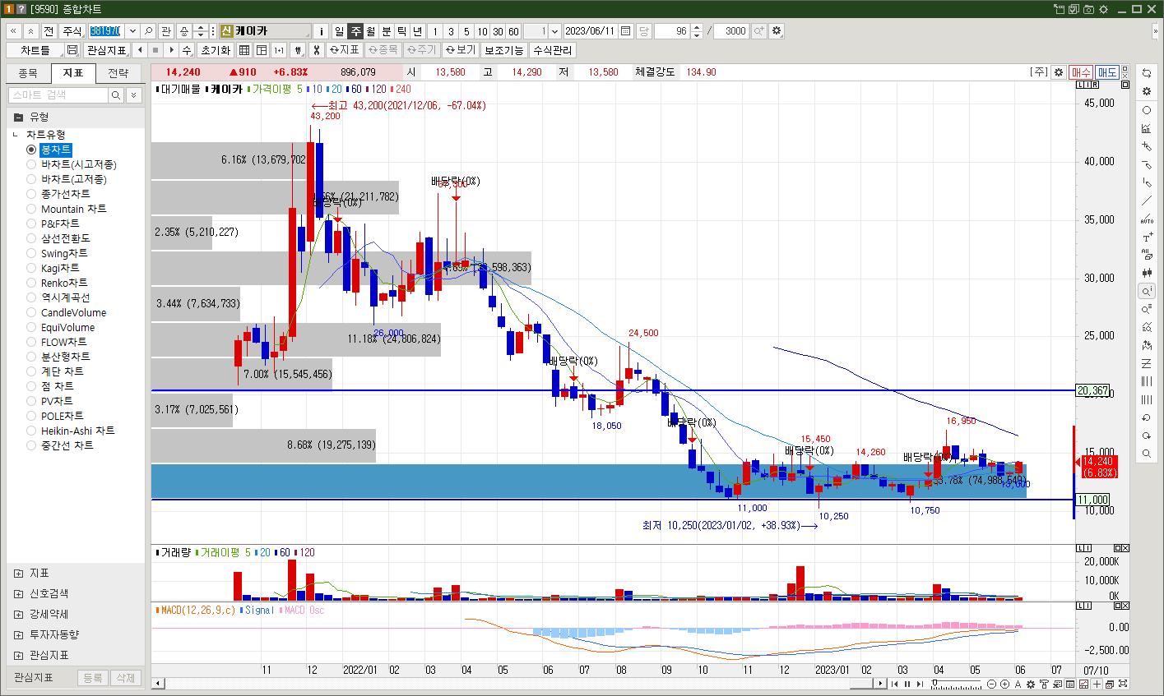The height and width of the screenshot is (696, 1164).
Task: Click the stock search magnifier icon
Action: click(148, 31)
